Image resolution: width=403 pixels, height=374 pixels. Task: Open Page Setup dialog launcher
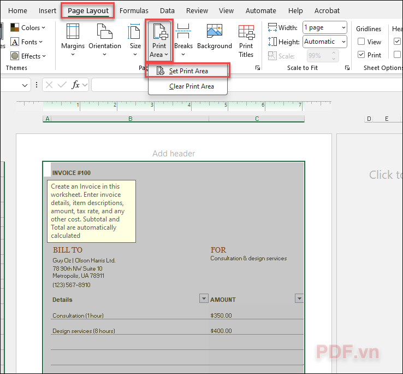pos(258,68)
